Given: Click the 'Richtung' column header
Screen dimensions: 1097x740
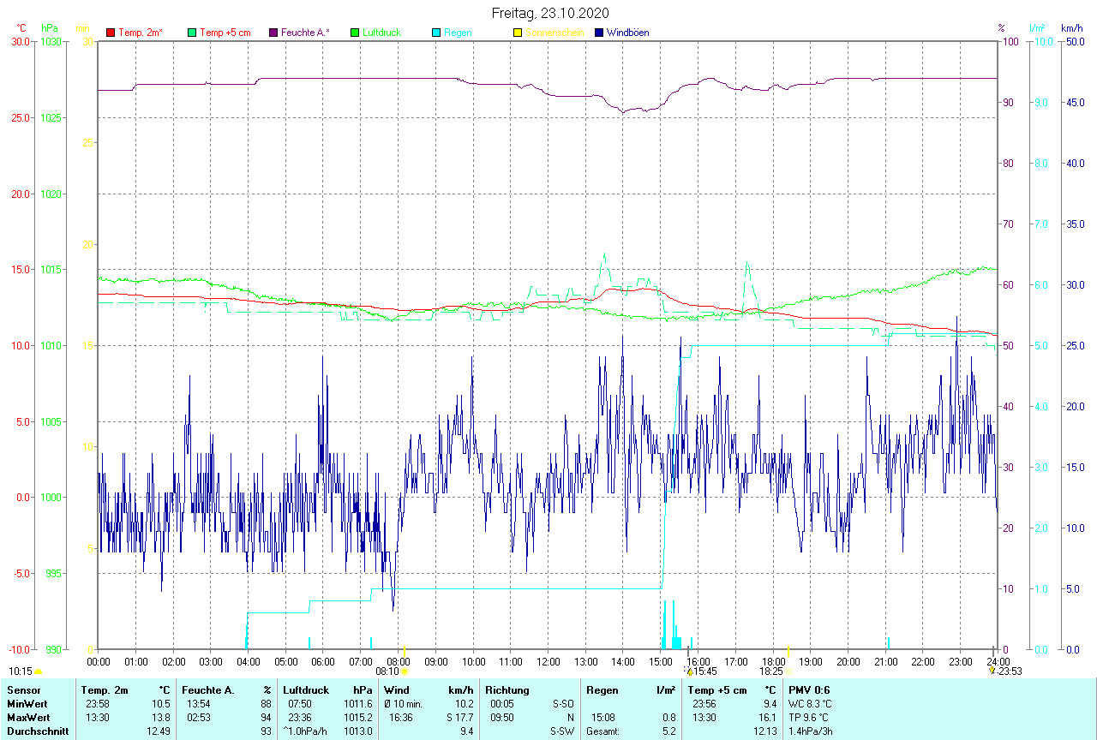Looking at the screenshot, I should tap(507, 689).
